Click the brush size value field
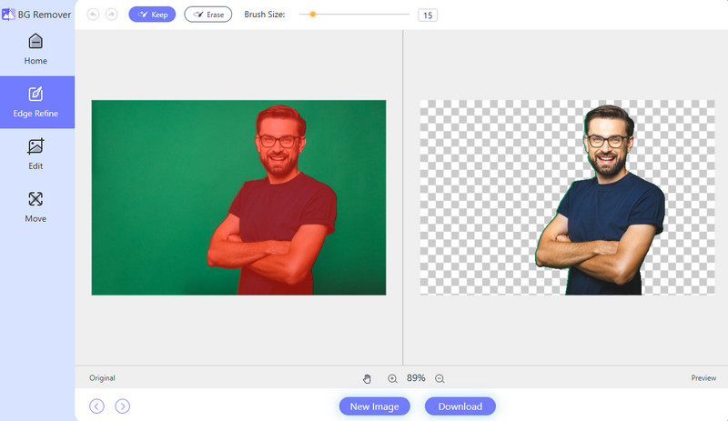This screenshot has height=421, width=728. 426,15
